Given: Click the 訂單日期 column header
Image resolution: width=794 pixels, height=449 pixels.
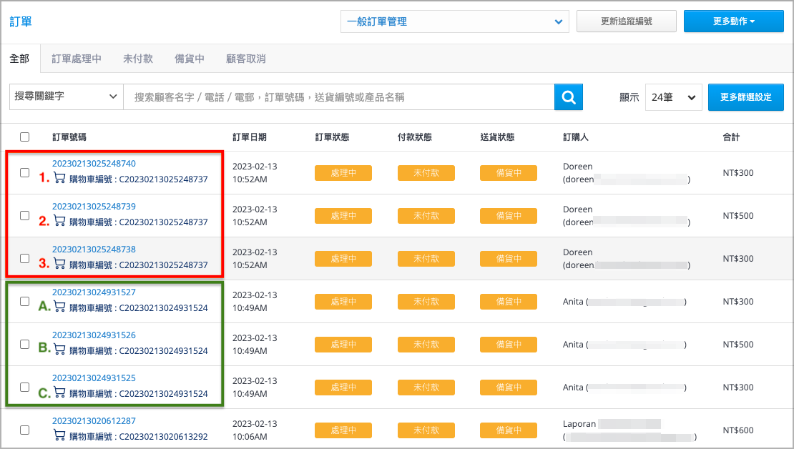Looking at the screenshot, I should pos(250,137).
